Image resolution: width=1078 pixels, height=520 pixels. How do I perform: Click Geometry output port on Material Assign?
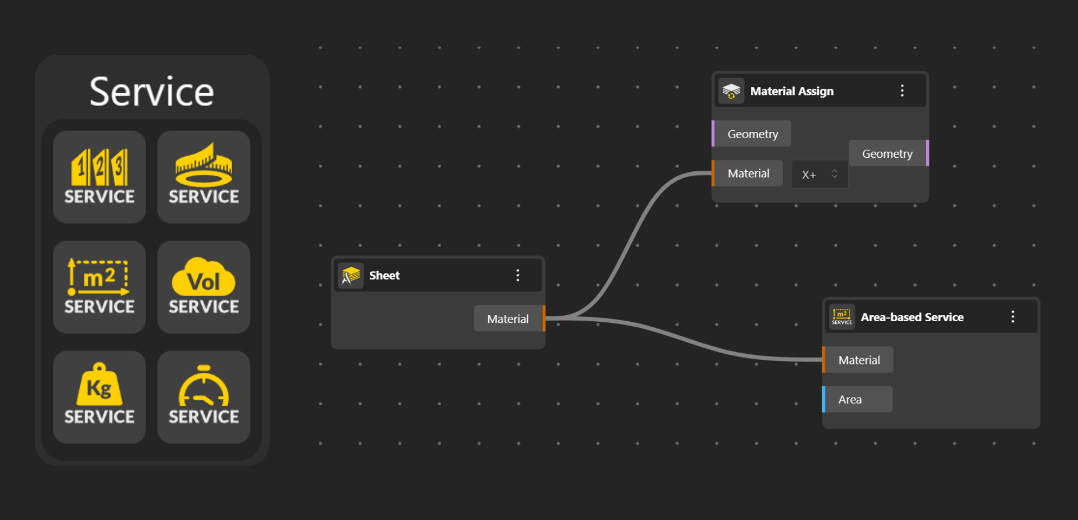pyautogui.click(x=927, y=153)
